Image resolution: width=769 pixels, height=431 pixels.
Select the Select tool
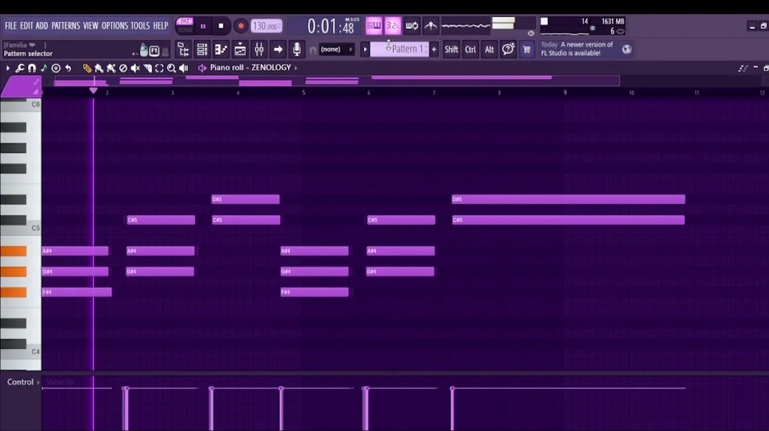pos(159,68)
